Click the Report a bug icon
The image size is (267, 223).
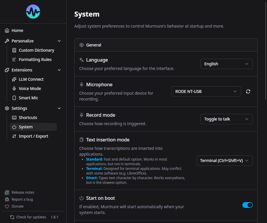(6, 199)
